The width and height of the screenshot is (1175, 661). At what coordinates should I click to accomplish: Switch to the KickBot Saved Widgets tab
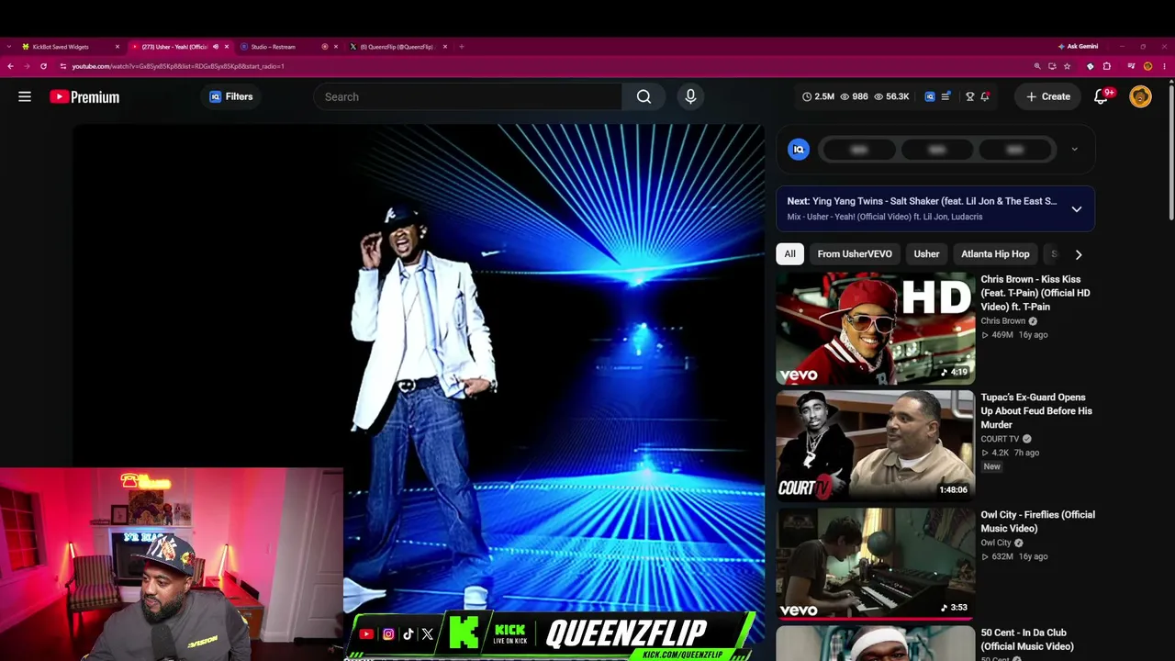(71, 47)
